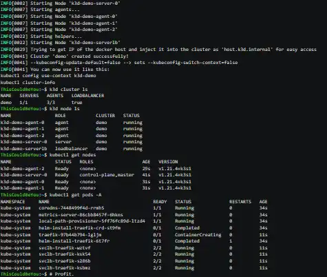Click the 'metrics-server-86cbb8457f-6hkns' pod name
This screenshot has width=327, height=277.
click(81, 215)
